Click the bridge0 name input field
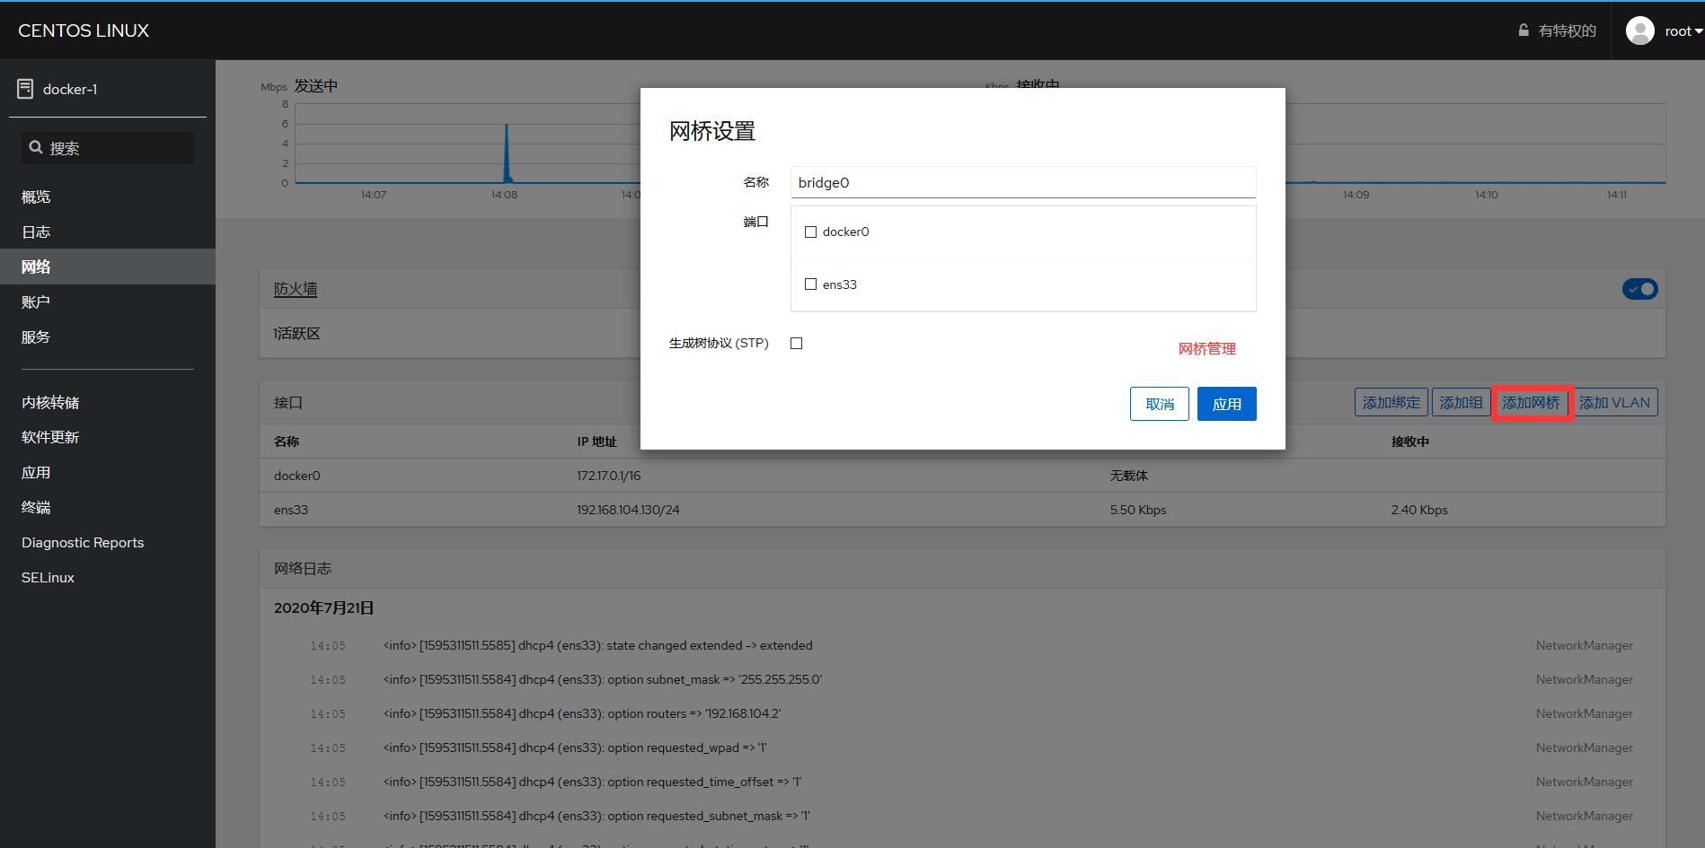1705x848 pixels. click(x=1022, y=182)
